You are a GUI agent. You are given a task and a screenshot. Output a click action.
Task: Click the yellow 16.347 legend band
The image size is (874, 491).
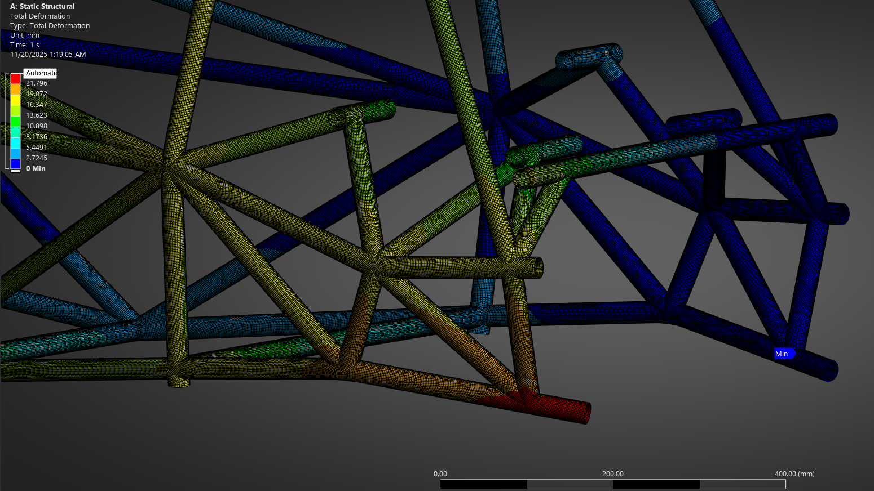point(15,101)
